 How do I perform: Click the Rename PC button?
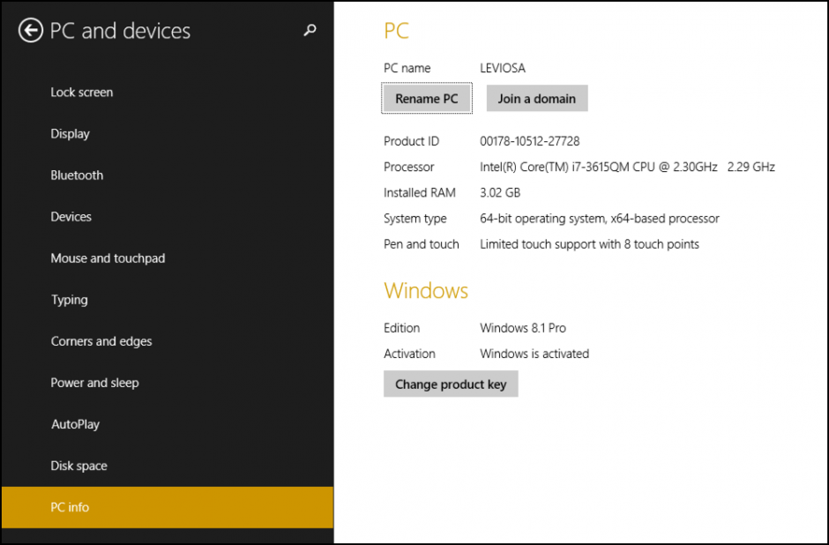426,98
